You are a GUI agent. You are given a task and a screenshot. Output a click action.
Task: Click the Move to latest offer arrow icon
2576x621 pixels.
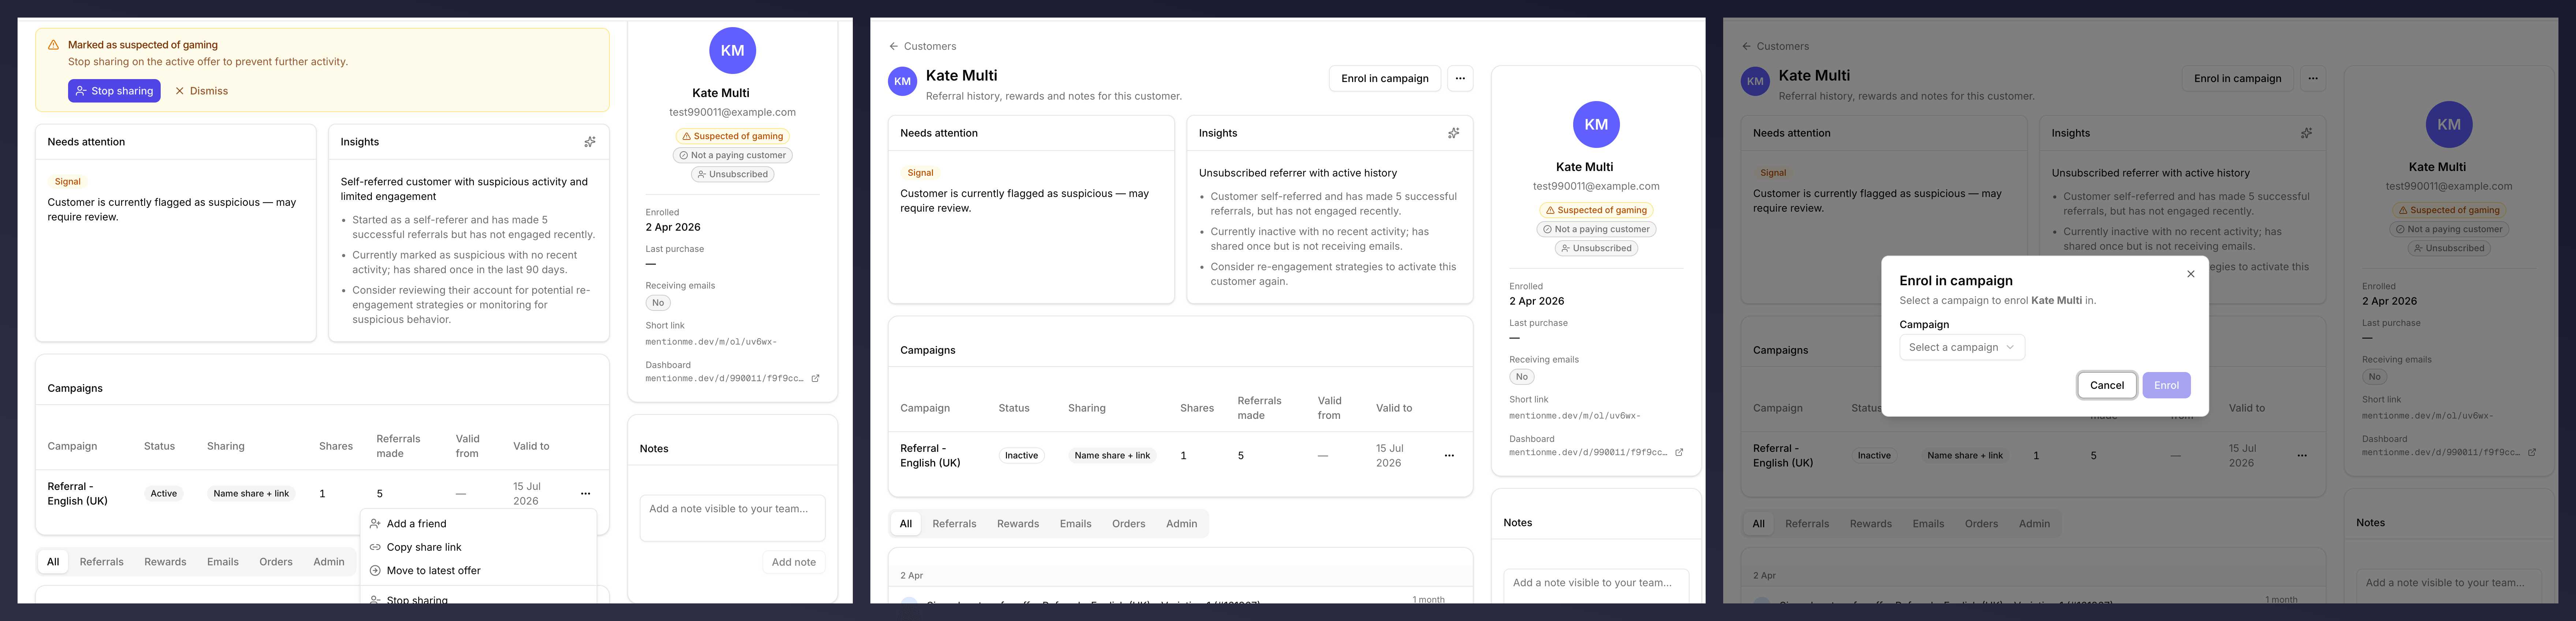coord(375,571)
